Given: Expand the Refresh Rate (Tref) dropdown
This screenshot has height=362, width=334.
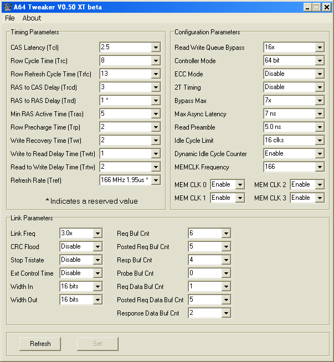Looking at the screenshot, I should [156, 180].
